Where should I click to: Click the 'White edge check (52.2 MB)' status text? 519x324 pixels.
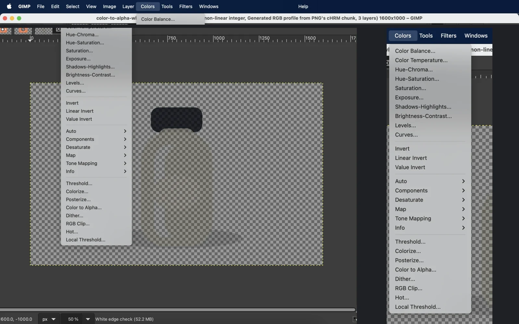click(x=124, y=319)
